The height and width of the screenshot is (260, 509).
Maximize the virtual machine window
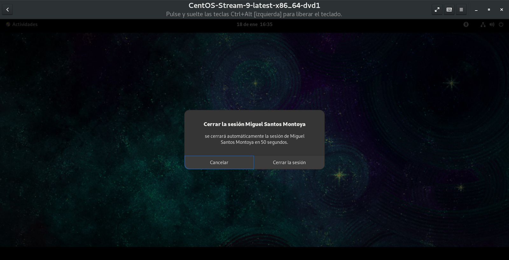489,10
